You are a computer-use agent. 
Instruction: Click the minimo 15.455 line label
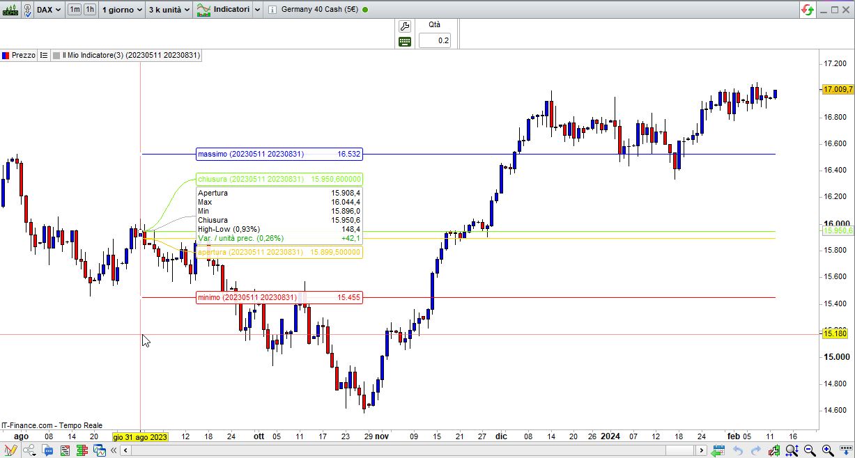click(279, 298)
